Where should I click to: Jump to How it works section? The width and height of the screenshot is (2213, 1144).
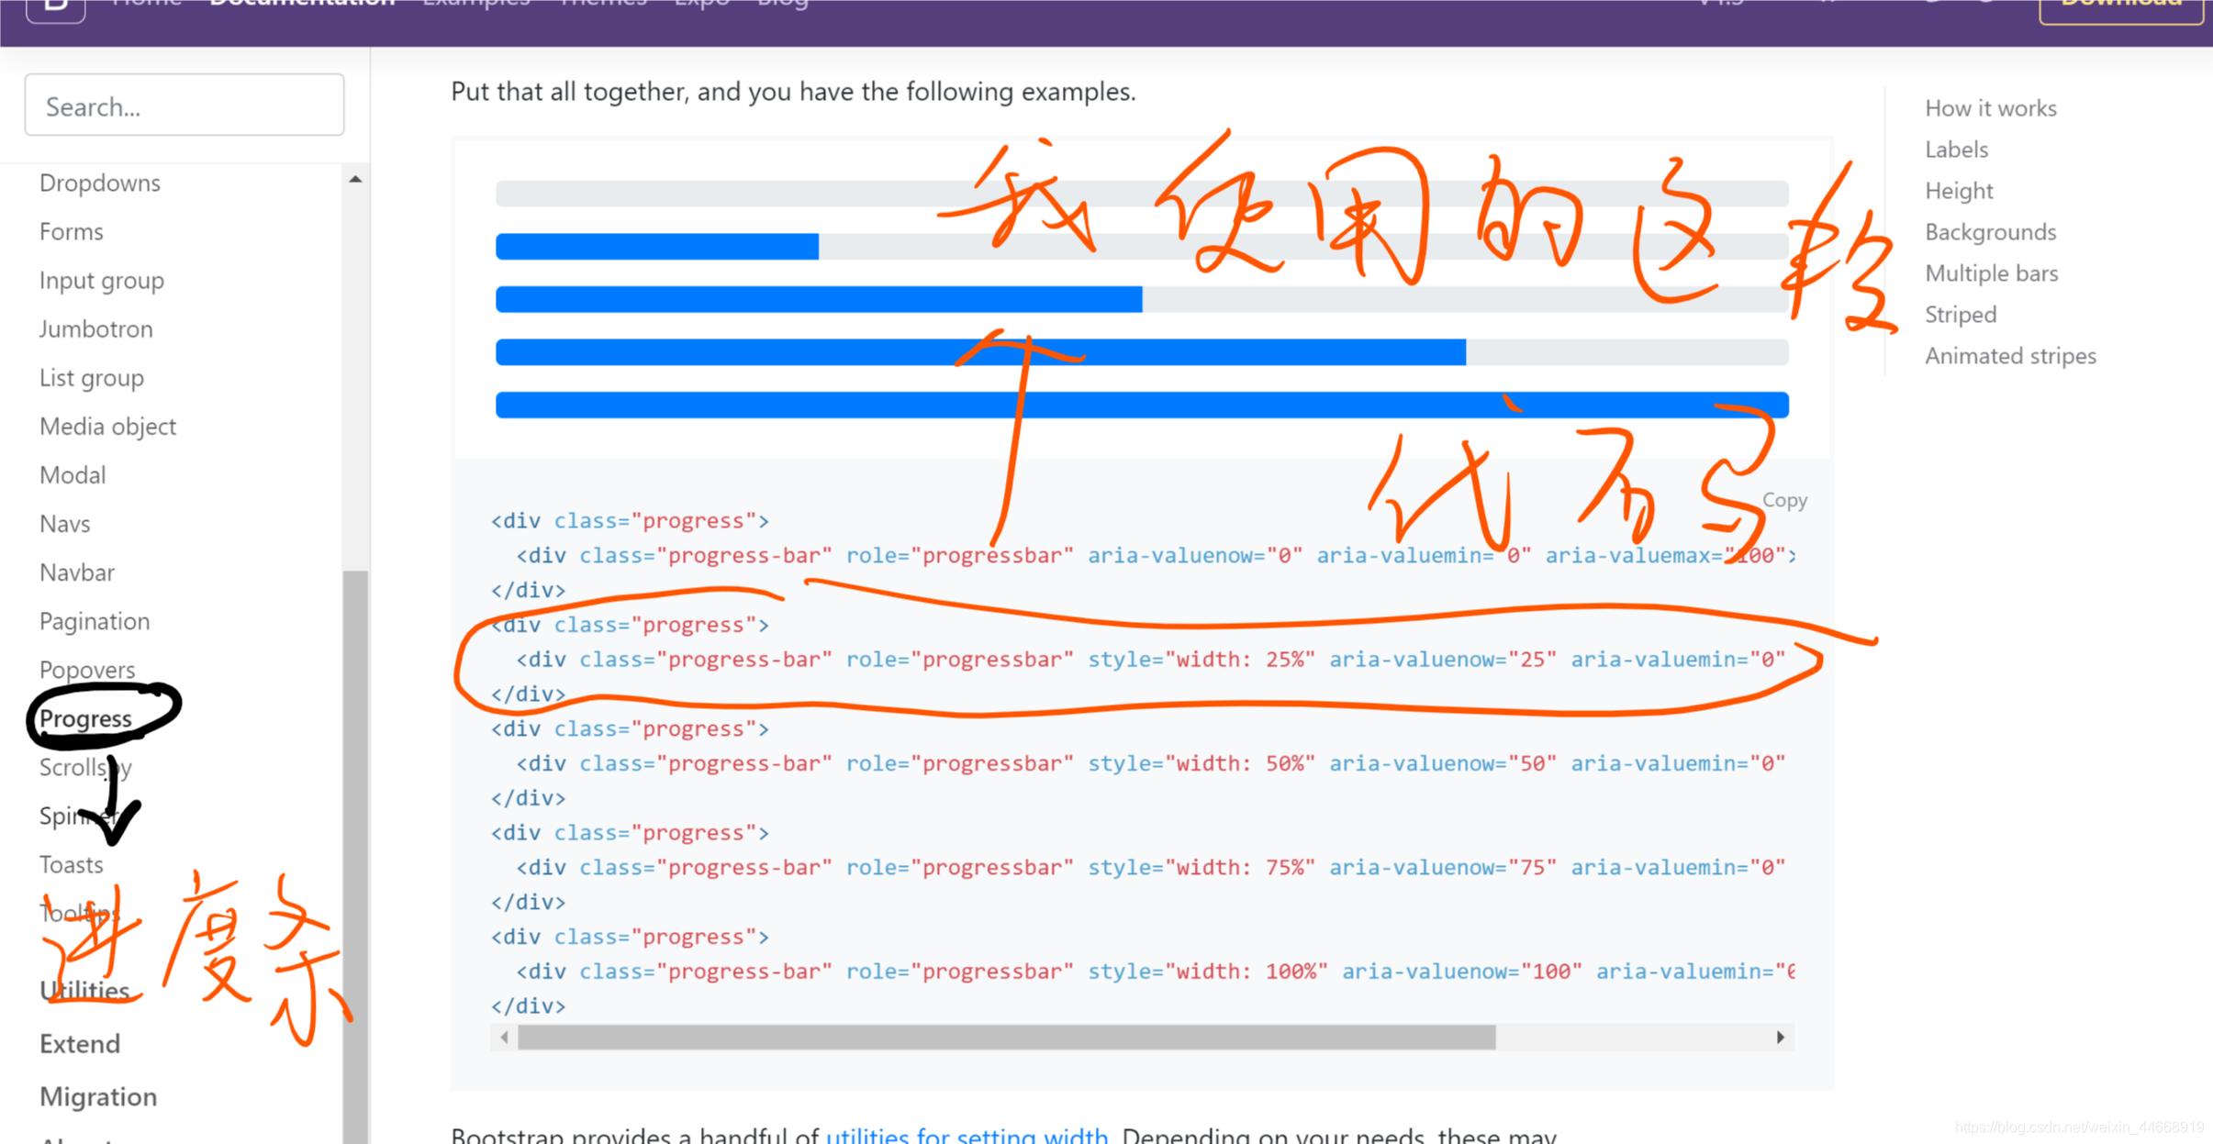1991,107
